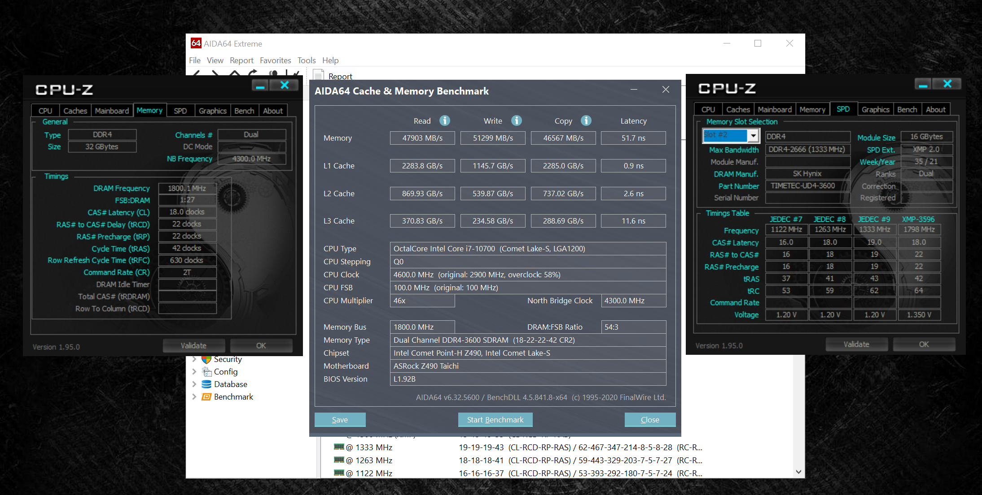
Task: Open the Tools menu
Action: [307, 60]
